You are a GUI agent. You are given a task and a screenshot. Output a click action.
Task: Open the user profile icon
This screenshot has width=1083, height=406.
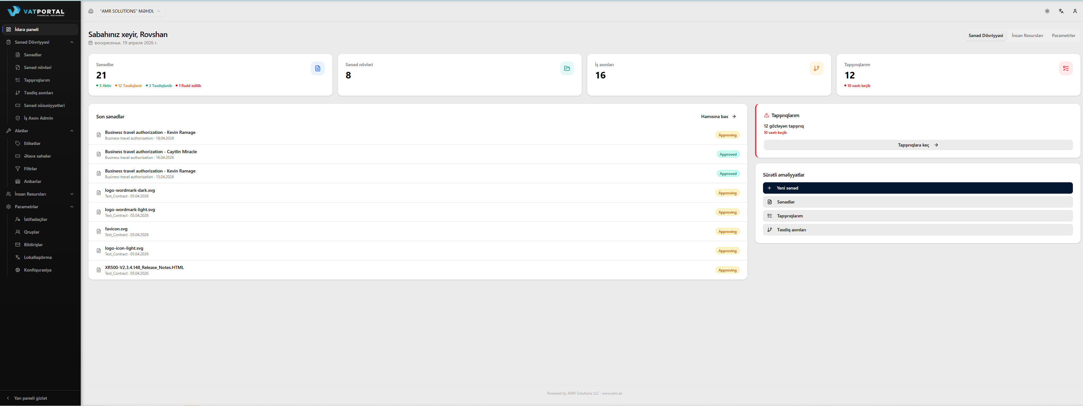coord(1074,11)
